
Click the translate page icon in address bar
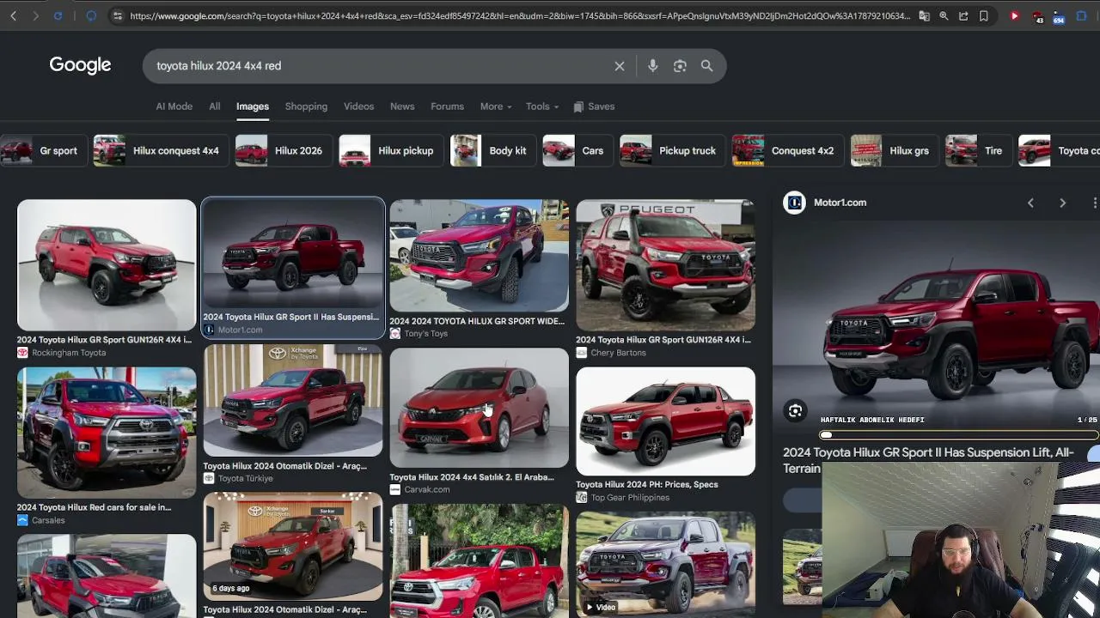924,15
